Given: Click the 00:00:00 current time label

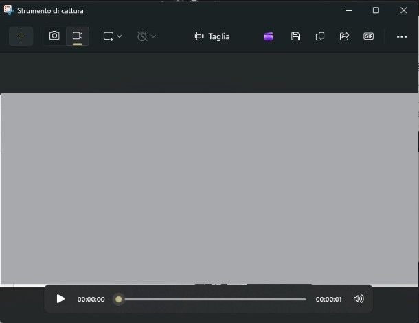Looking at the screenshot, I should (91, 300).
